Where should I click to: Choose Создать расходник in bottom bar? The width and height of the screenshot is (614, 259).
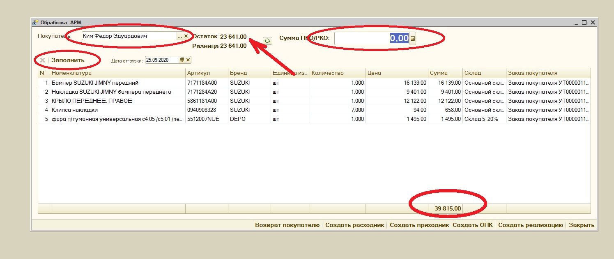click(355, 225)
